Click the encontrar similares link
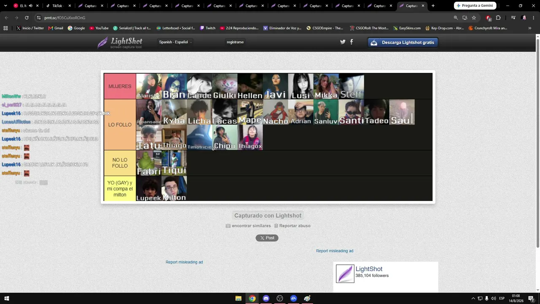 pyautogui.click(x=248, y=226)
